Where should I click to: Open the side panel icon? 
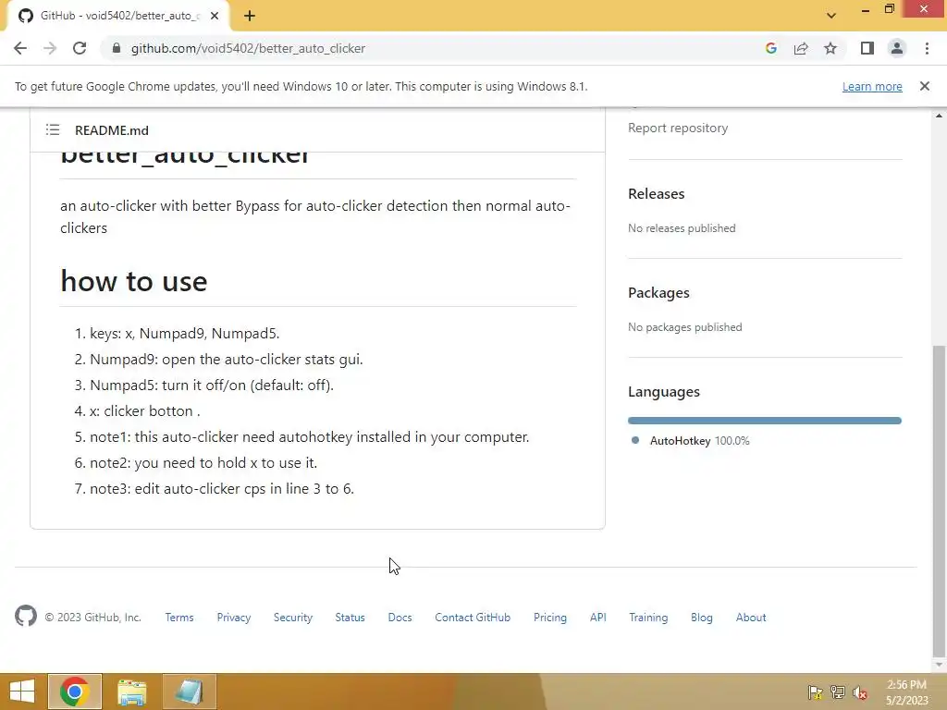[867, 48]
